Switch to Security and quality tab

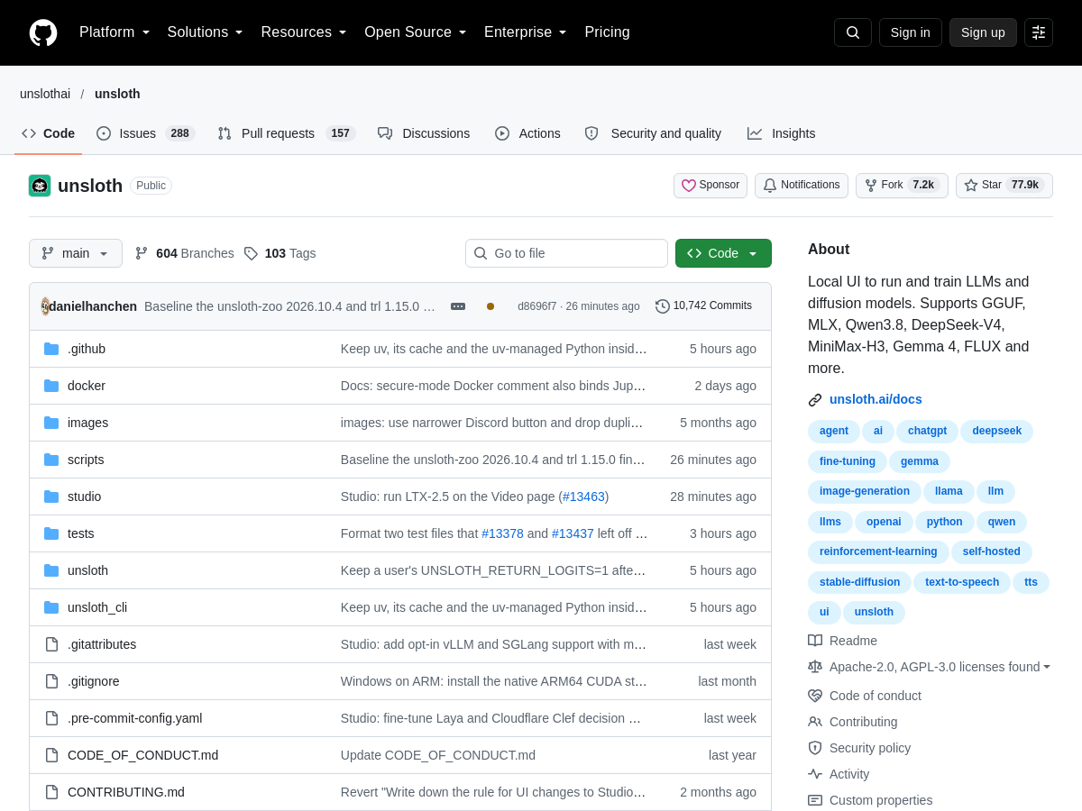[653, 133]
